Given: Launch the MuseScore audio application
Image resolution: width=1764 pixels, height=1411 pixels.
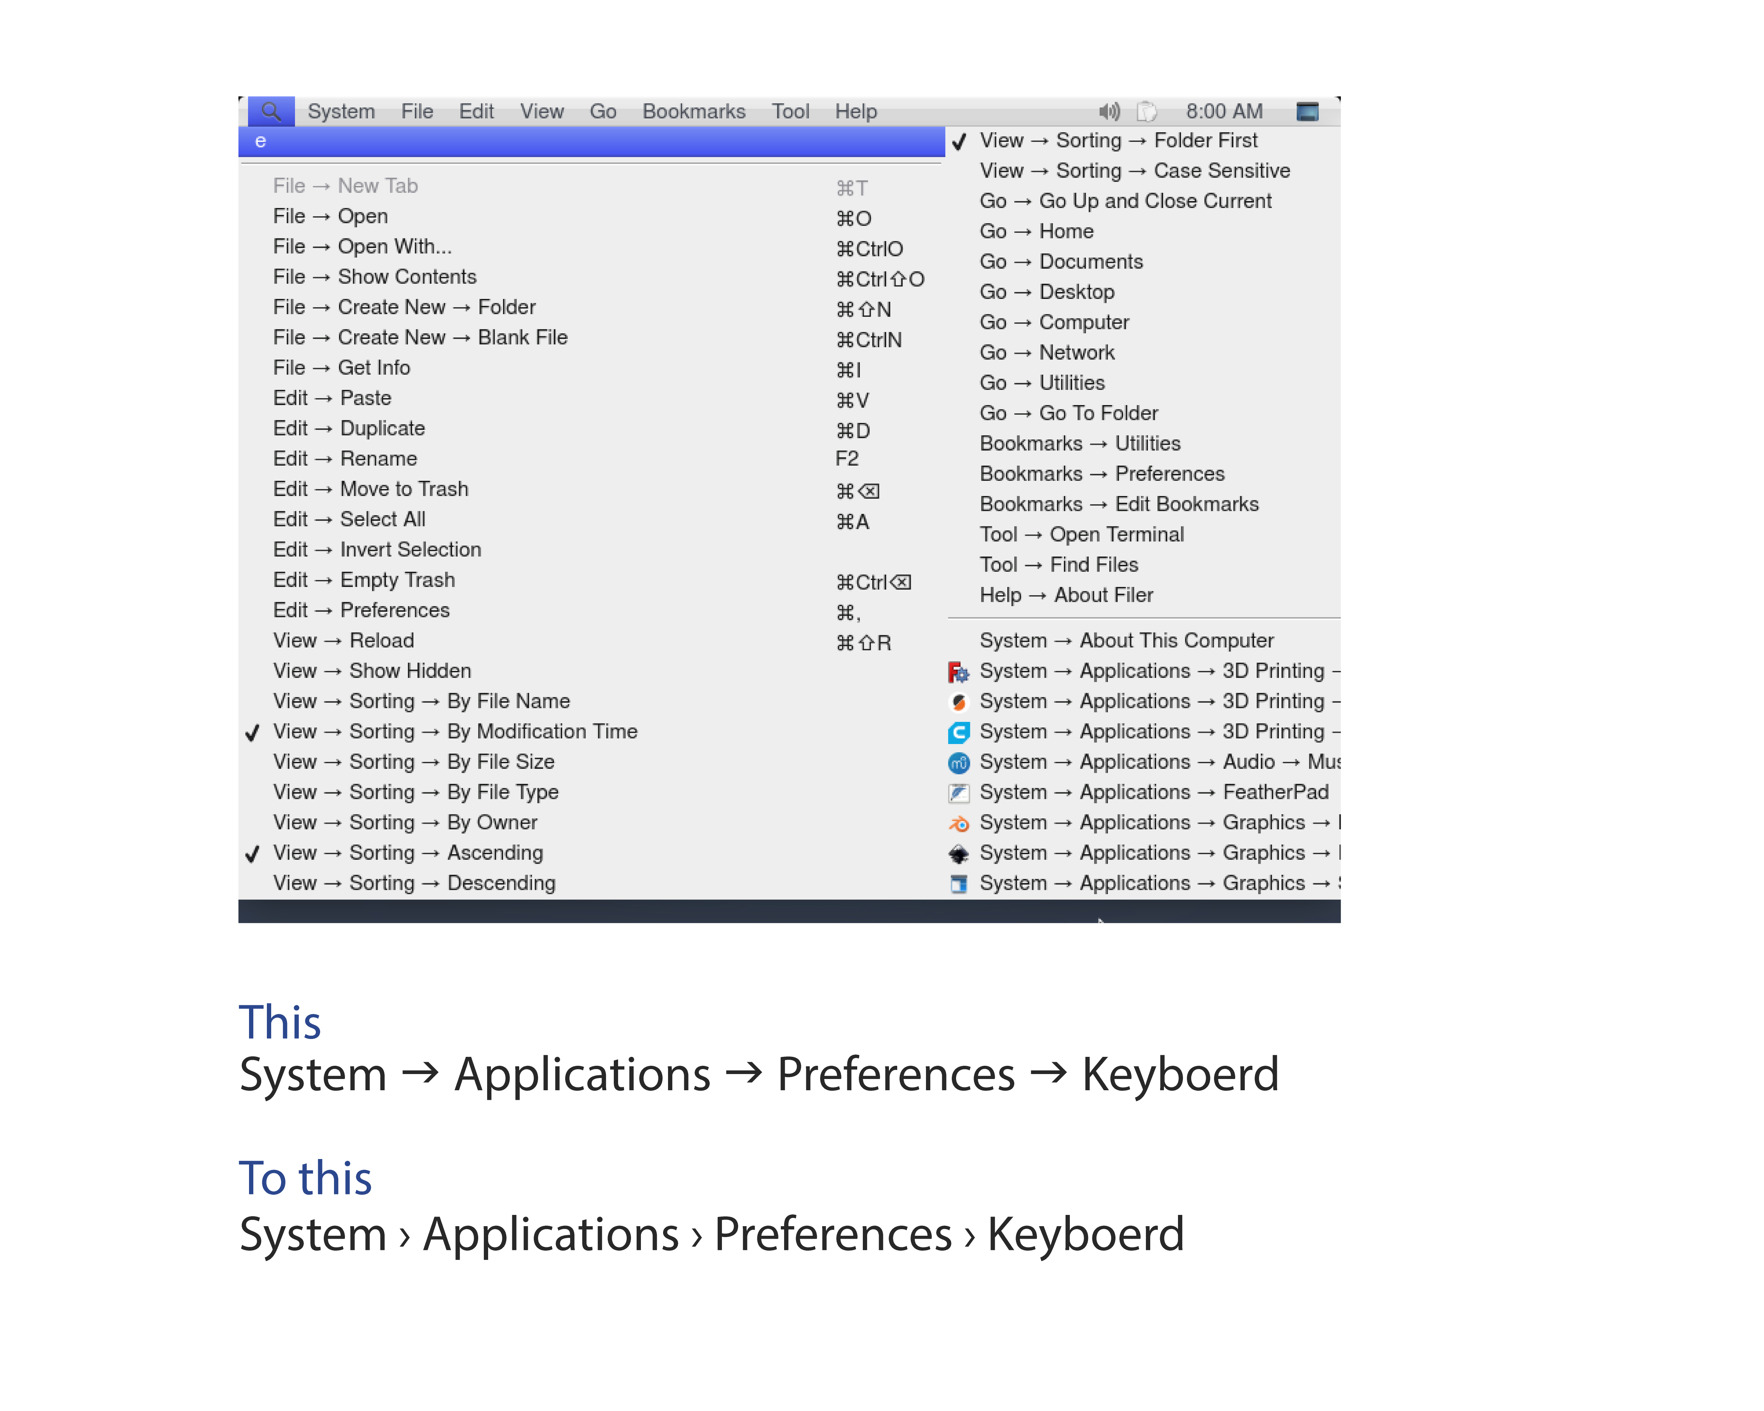Looking at the screenshot, I should [1146, 762].
